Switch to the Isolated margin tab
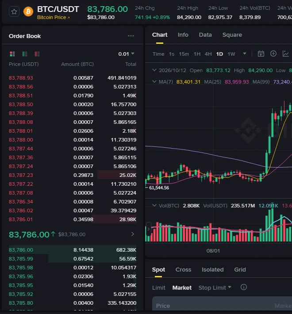This screenshot has width=292, height=314. [212, 270]
